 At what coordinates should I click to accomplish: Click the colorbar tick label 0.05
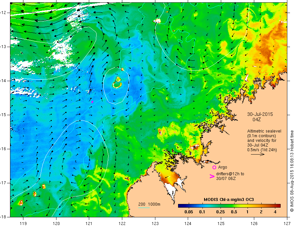pyautogui.click(x=189, y=212)
